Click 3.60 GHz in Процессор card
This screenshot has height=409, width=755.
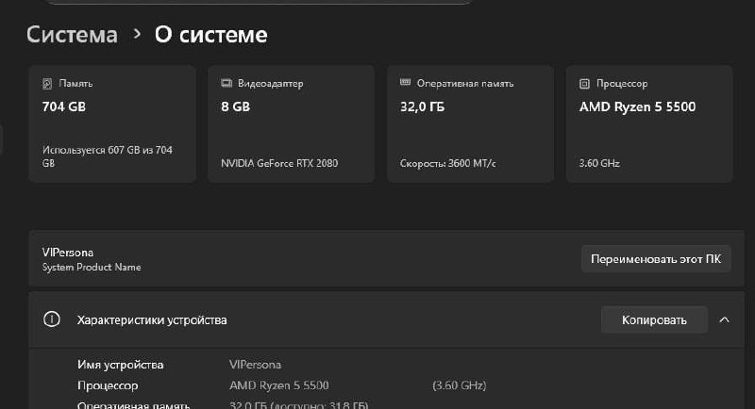click(599, 163)
